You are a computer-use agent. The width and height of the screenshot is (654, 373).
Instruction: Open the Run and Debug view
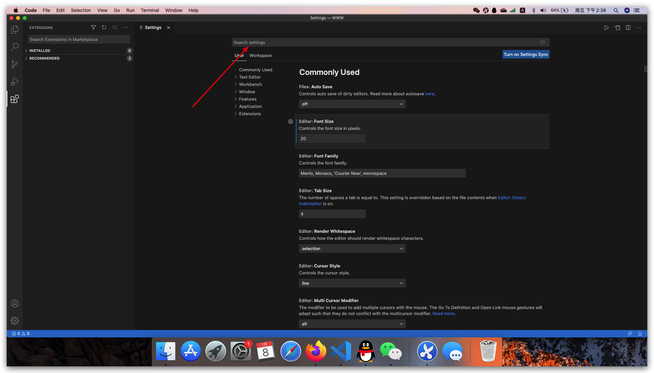(x=14, y=81)
